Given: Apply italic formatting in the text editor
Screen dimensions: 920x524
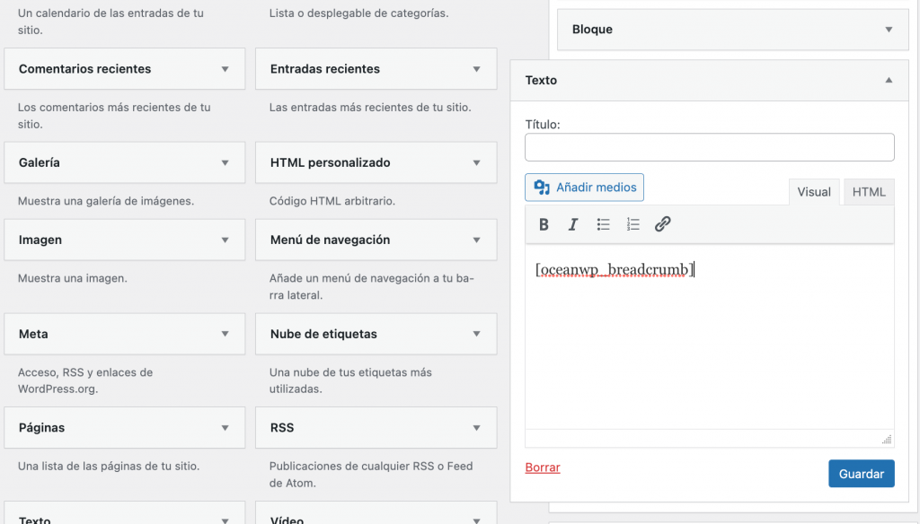Looking at the screenshot, I should pyautogui.click(x=573, y=225).
